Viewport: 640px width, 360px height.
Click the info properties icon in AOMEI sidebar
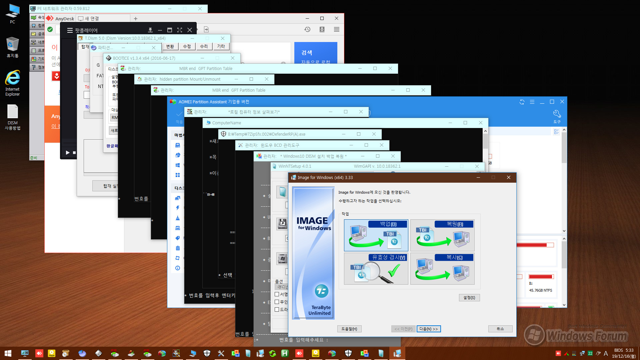(x=178, y=268)
